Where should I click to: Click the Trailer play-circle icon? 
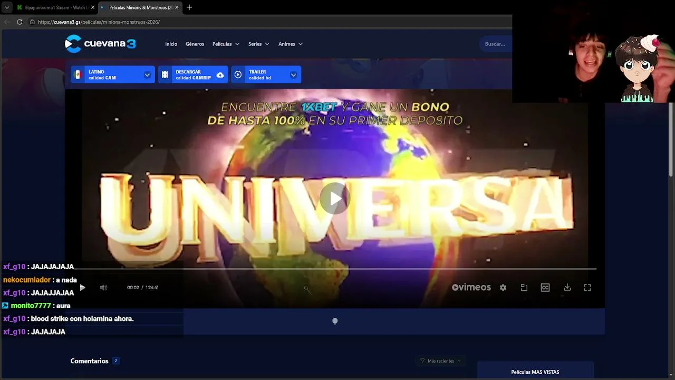coord(238,75)
